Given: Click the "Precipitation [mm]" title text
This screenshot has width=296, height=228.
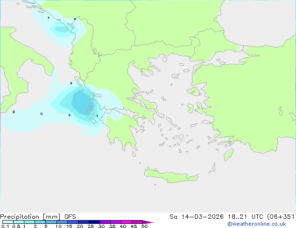Looking at the screenshot, I should pyautogui.click(x=30, y=217).
